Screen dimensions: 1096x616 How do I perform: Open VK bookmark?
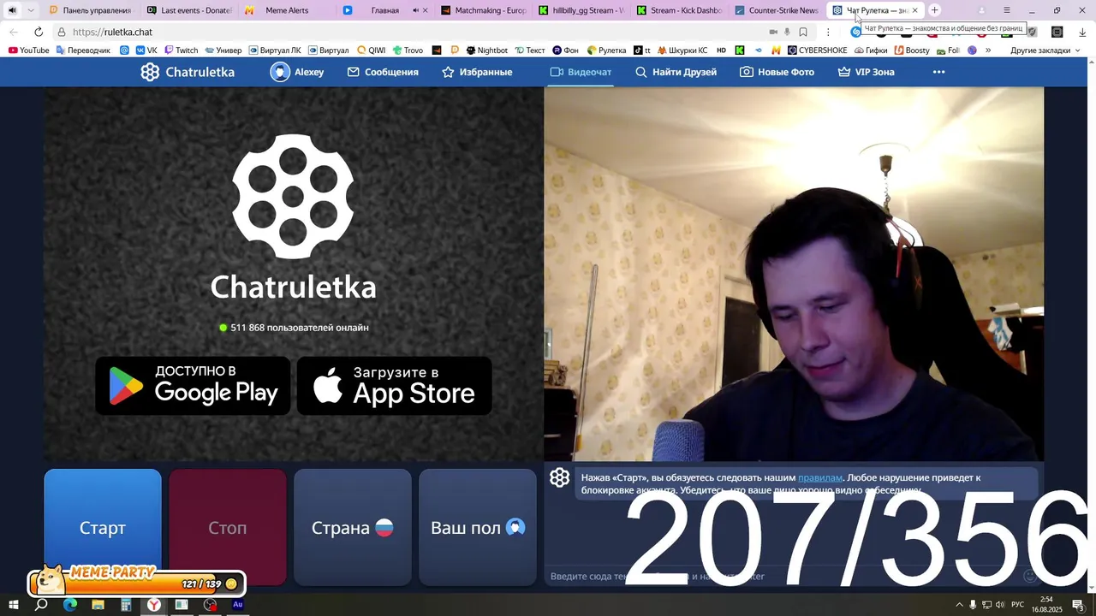[146, 50]
